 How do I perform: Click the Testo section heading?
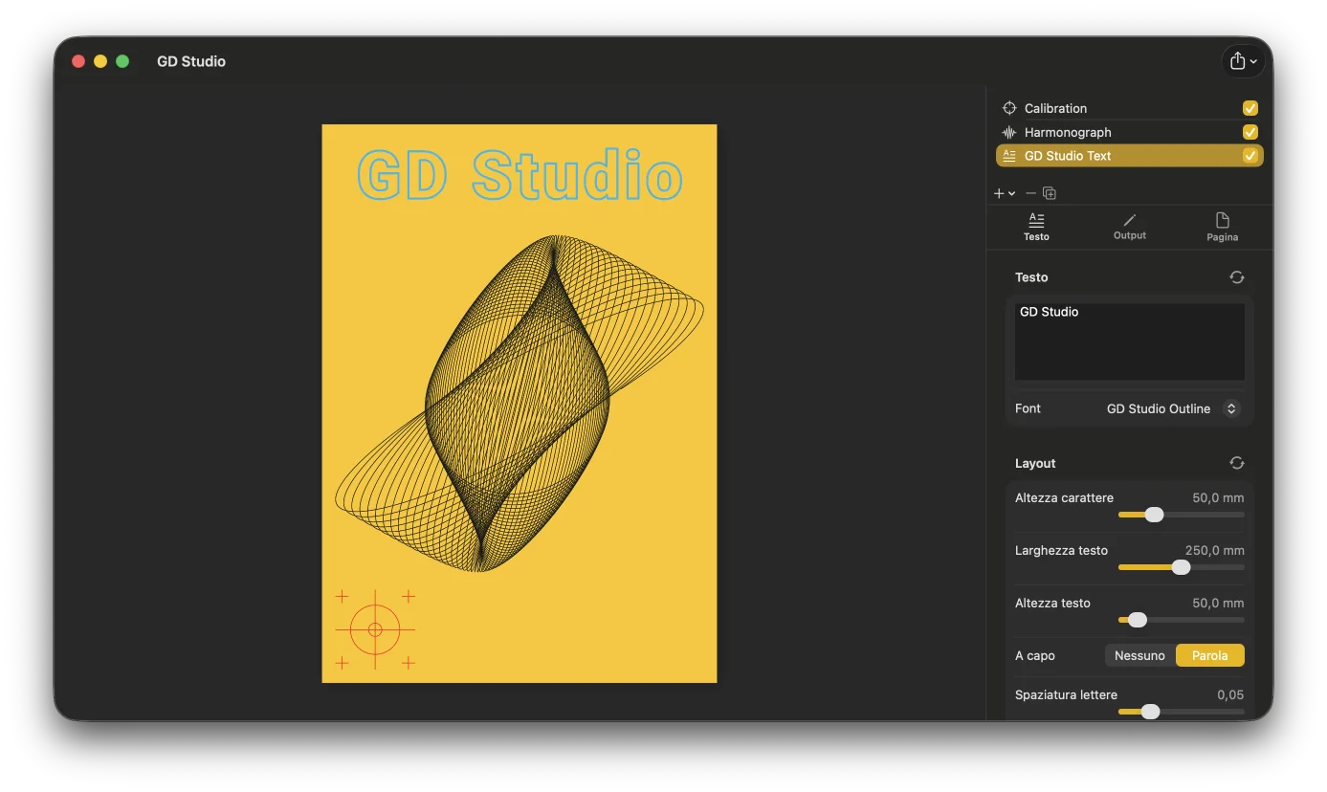coord(1031,277)
